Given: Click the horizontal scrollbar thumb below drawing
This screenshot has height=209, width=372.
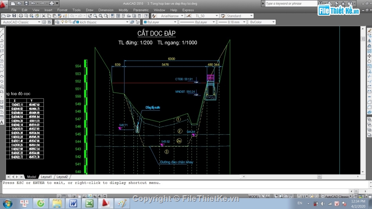Looking at the screenshot, I should (x=320, y=177).
